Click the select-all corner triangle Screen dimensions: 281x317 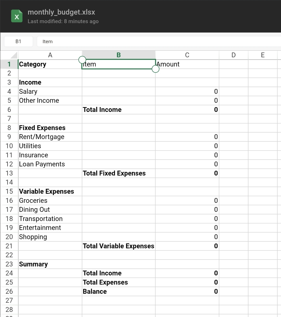click(14, 55)
